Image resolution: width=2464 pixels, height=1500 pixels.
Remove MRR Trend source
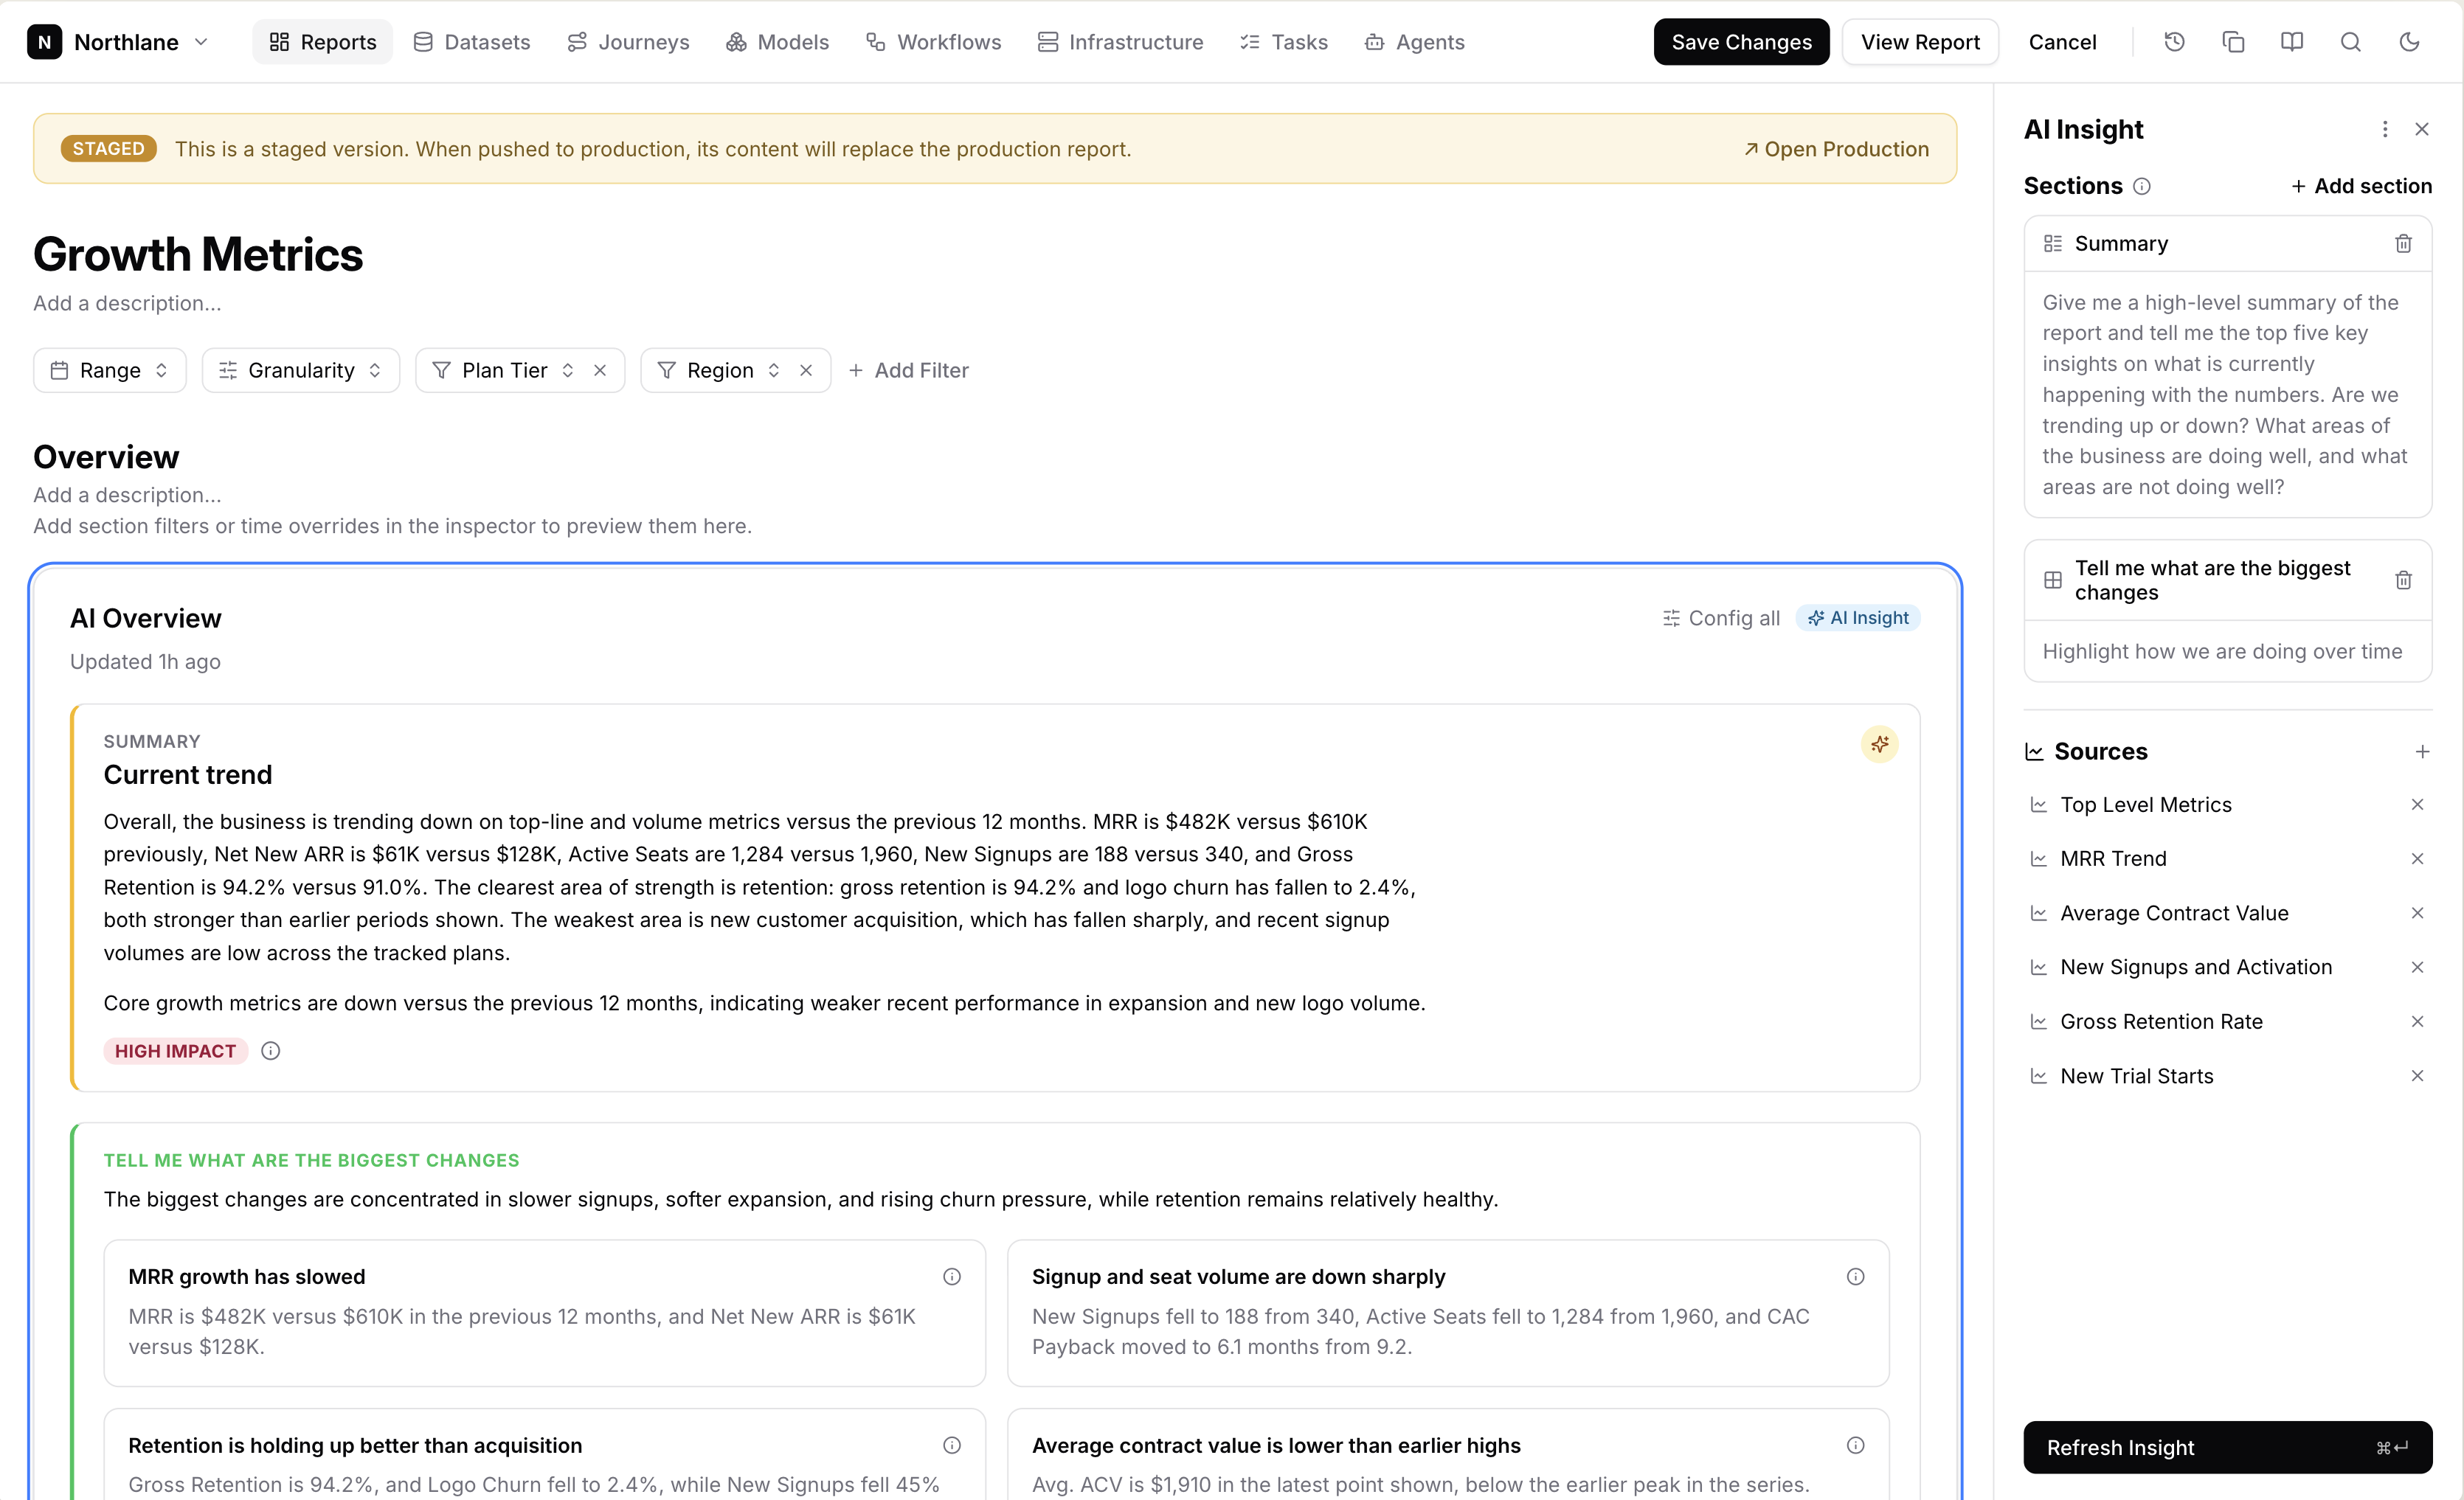[2417, 858]
